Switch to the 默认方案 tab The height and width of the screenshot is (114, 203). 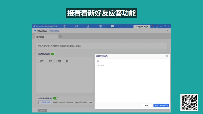(x=40, y=37)
